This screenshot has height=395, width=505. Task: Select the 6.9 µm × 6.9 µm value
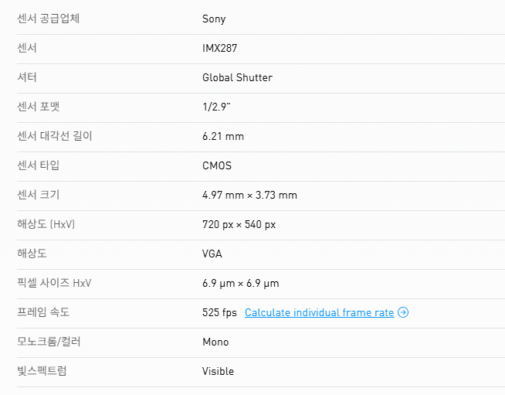pyautogui.click(x=241, y=283)
